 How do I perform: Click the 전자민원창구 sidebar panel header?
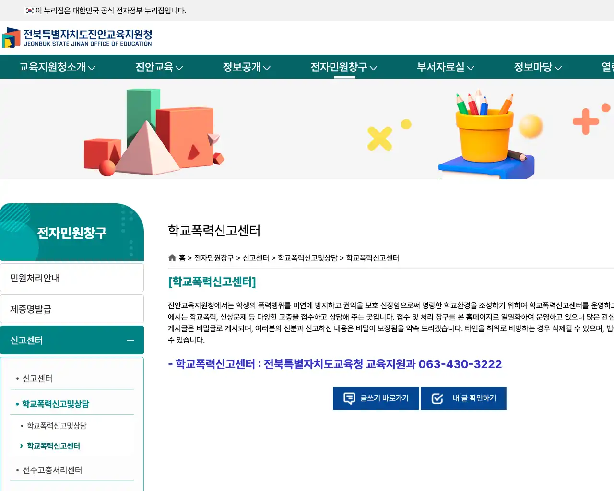[72, 232]
